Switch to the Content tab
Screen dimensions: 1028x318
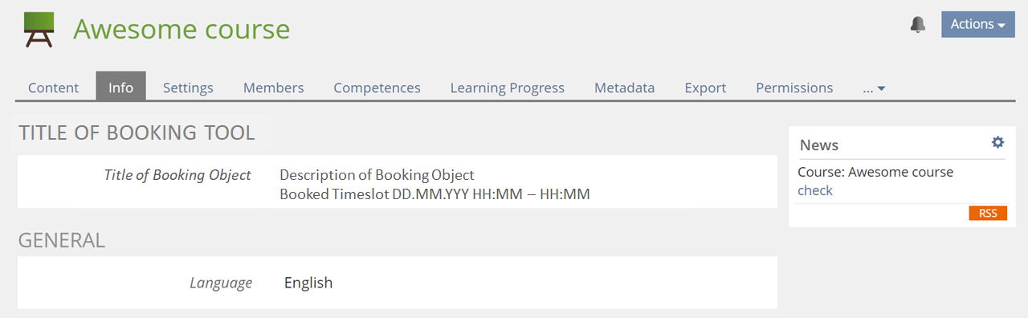54,88
